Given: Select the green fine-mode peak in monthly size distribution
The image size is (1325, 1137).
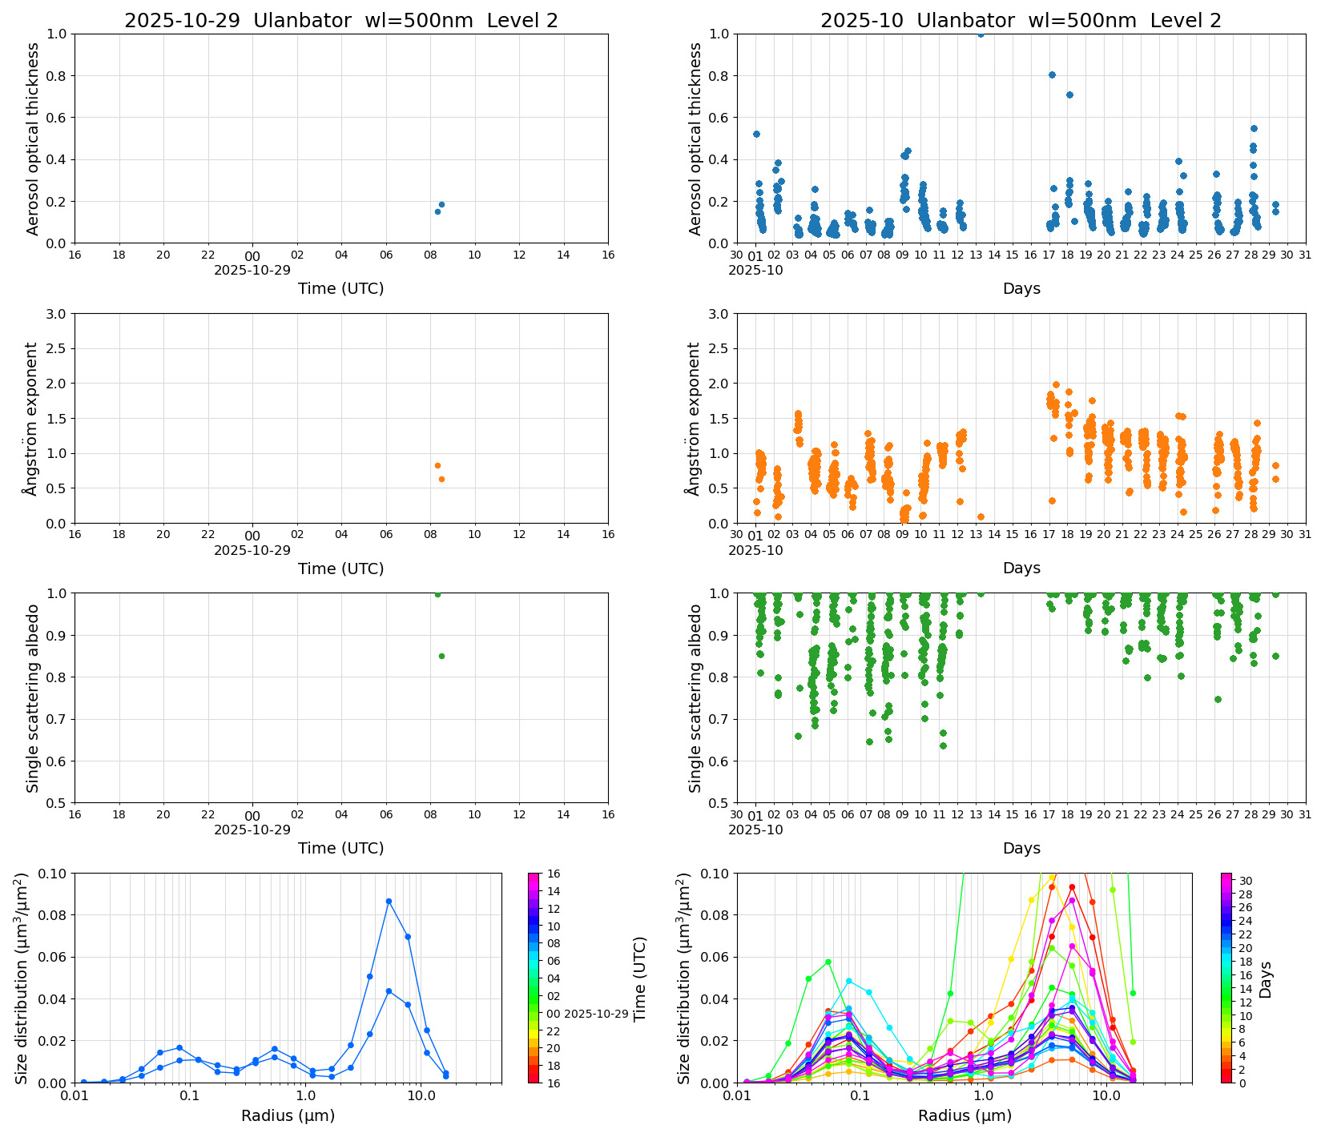Looking at the screenshot, I should (x=828, y=962).
